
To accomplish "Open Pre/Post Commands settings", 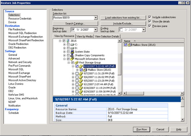I will [x=19, y=66].
